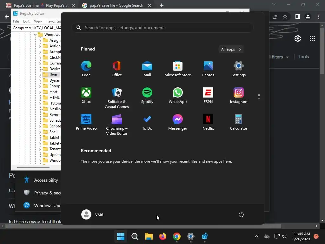Launch Prime Video app
Image resolution: width=325 pixels, height=244 pixels.
pos(86,122)
